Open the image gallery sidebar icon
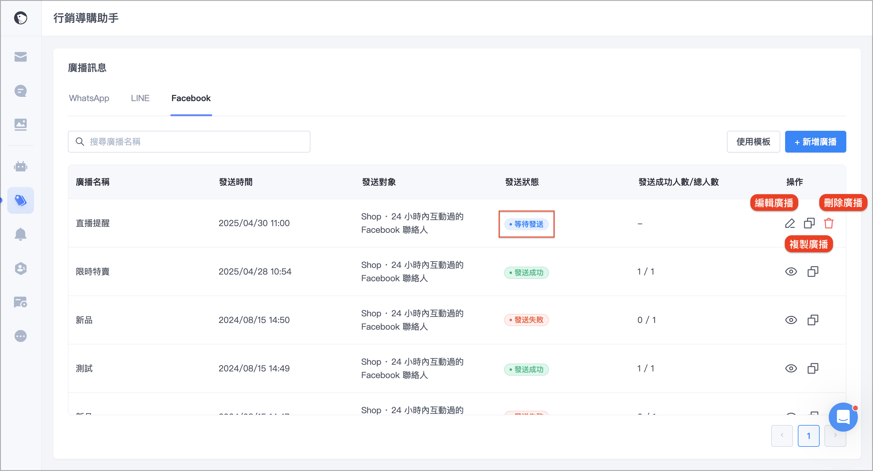This screenshot has width=873, height=471. 21,124
